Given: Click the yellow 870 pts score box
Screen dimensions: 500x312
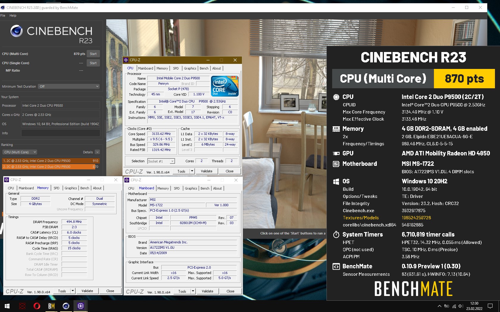Looking at the screenshot, I should tap(464, 79).
